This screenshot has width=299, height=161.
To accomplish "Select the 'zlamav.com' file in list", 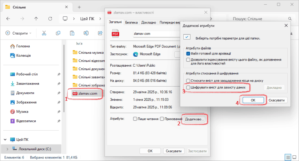I will [87, 94].
